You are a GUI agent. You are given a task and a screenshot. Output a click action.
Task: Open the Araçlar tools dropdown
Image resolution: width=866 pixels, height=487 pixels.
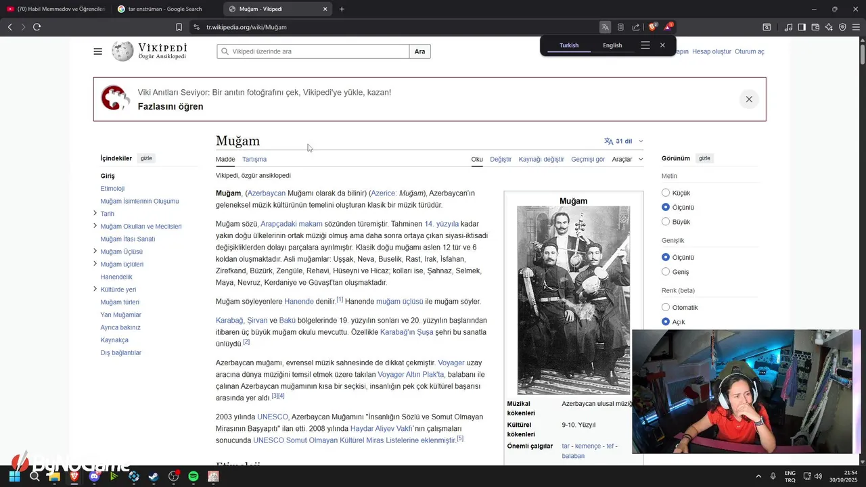[627, 160]
